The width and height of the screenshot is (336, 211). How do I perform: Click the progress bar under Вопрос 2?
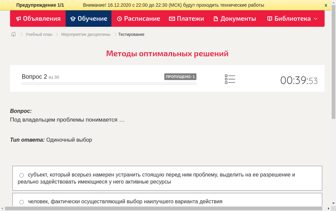click(109, 83)
